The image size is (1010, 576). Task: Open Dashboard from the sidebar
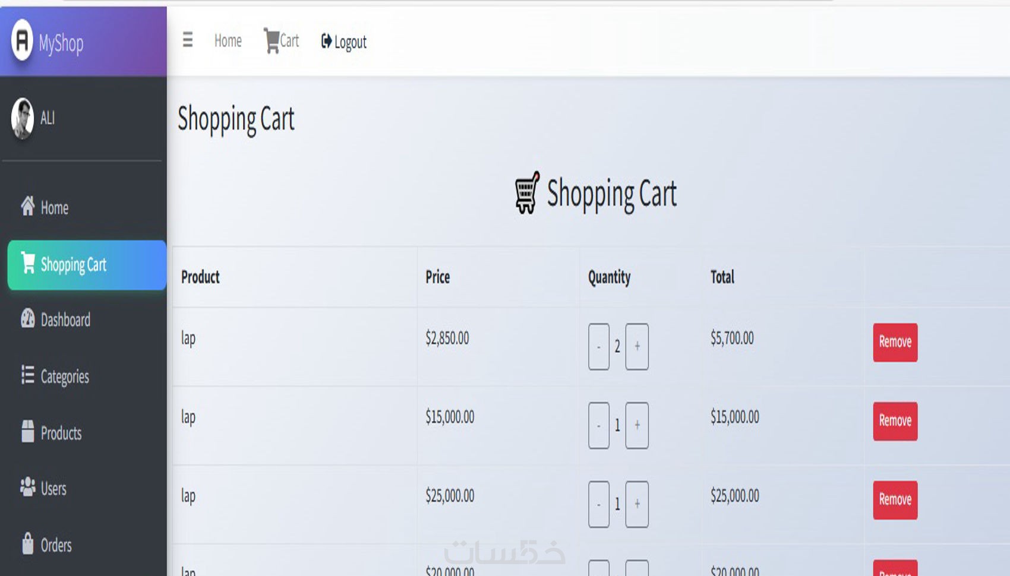pos(65,320)
